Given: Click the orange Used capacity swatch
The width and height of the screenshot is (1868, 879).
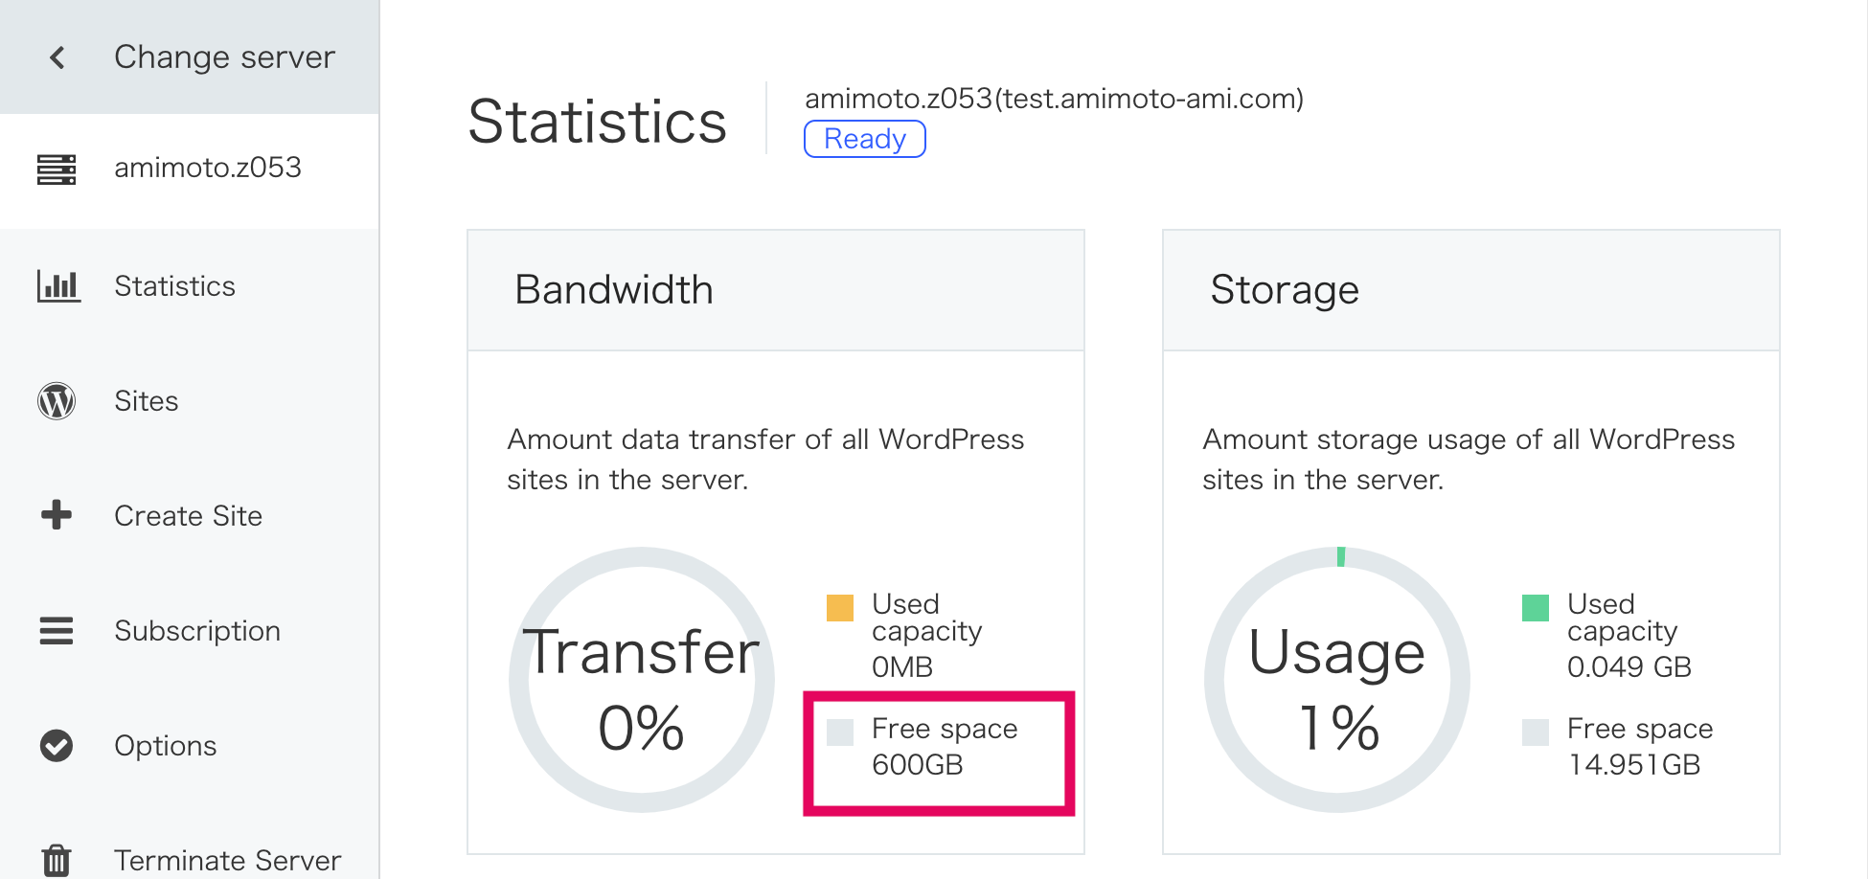Looking at the screenshot, I should pyautogui.click(x=840, y=608).
